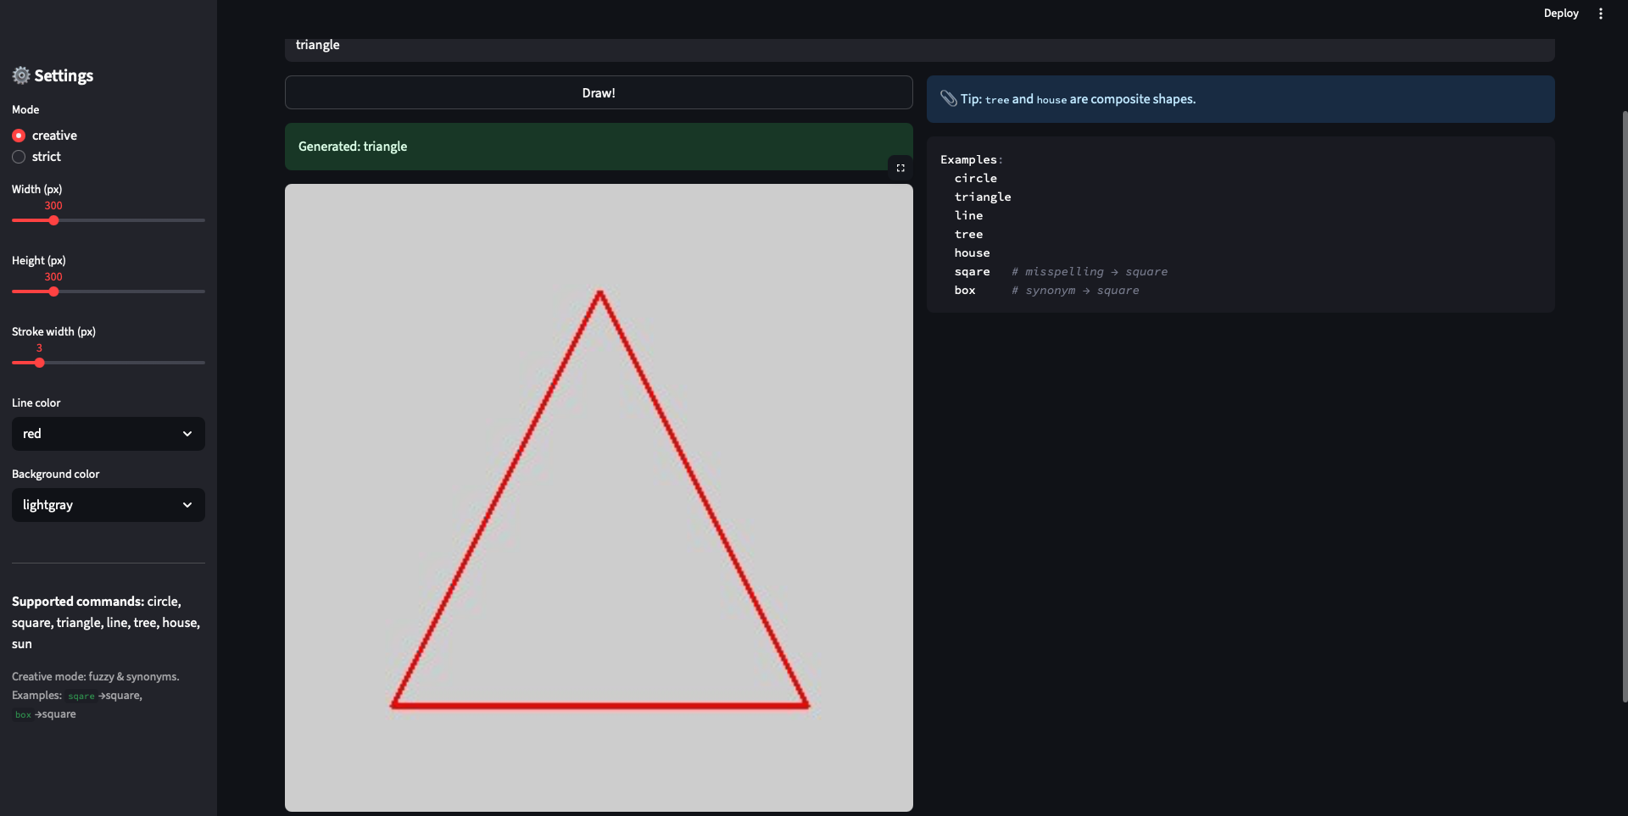Screen dimensions: 1628x816
Task: Click the Supported commands text in sidebar
Action: (106, 622)
